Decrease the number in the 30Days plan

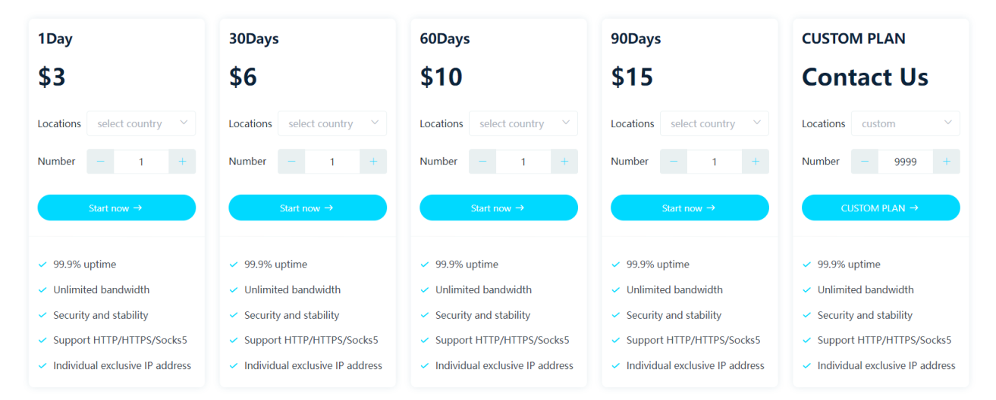point(291,161)
